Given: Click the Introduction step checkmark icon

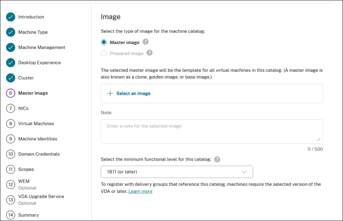Looking at the screenshot, I should pyautogui.click(x=11, y=17).
